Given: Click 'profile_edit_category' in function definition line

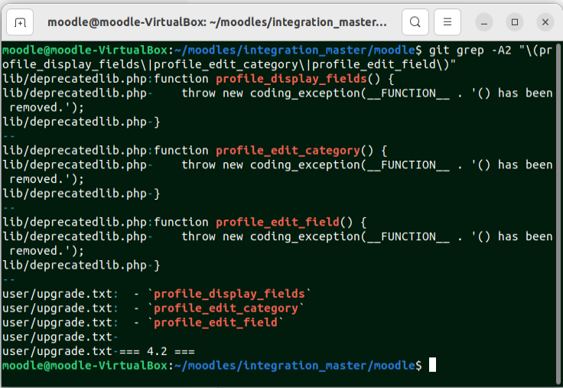Looking at the screenshot, I should pos(288,151).
